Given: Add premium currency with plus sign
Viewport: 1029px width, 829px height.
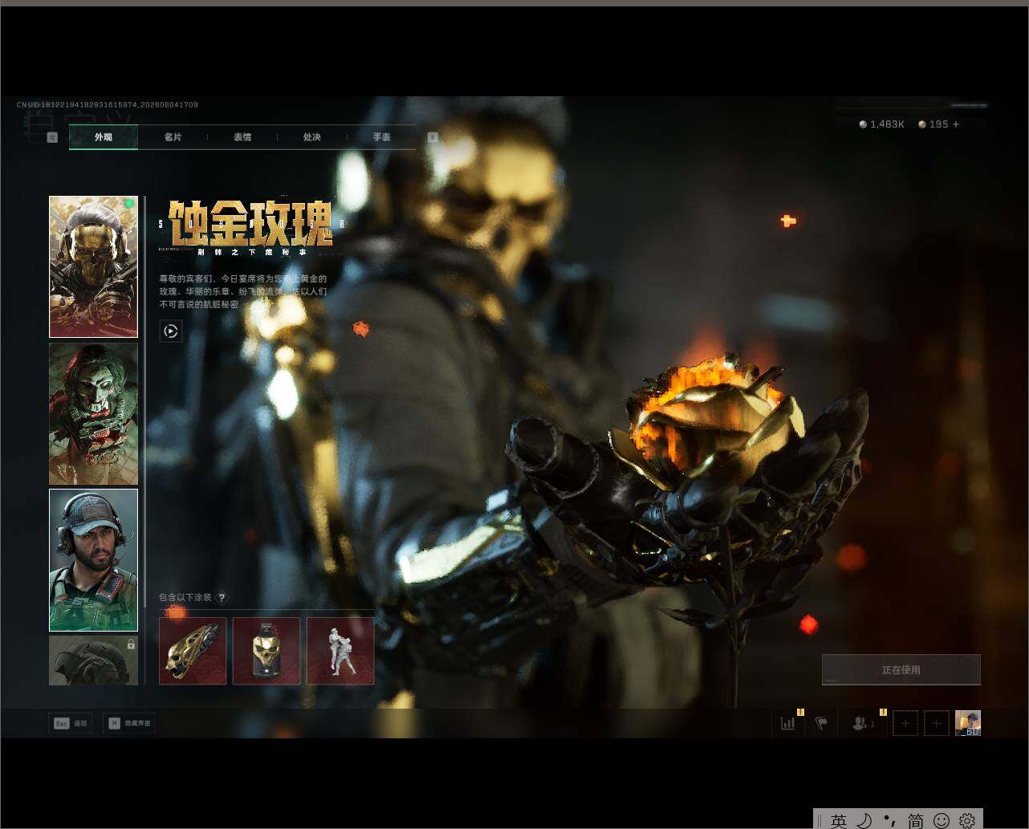Looking at the screenshot, I should [x=955, y=124].
